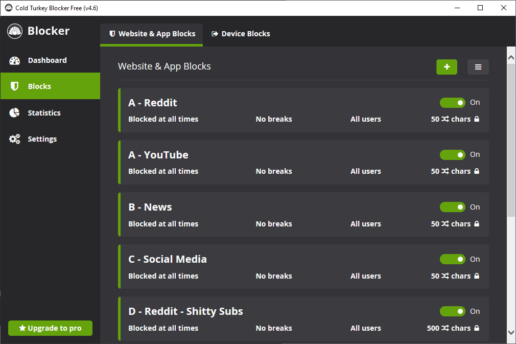This screenshot has width=516, height=344.
Task: Click the padlock icon on A - Reddit block
Action: 477,119
